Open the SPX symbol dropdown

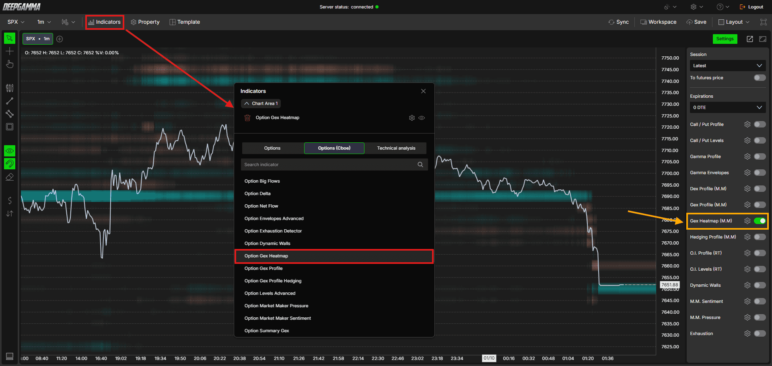point(16,22)
